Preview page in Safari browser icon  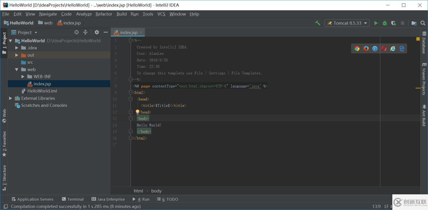pos(375,48)
